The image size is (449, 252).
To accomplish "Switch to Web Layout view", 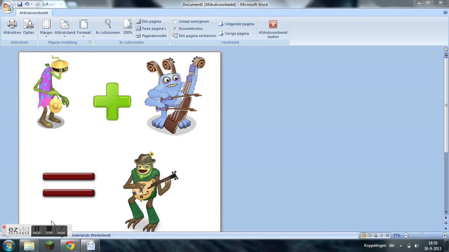I will point(376,235).
